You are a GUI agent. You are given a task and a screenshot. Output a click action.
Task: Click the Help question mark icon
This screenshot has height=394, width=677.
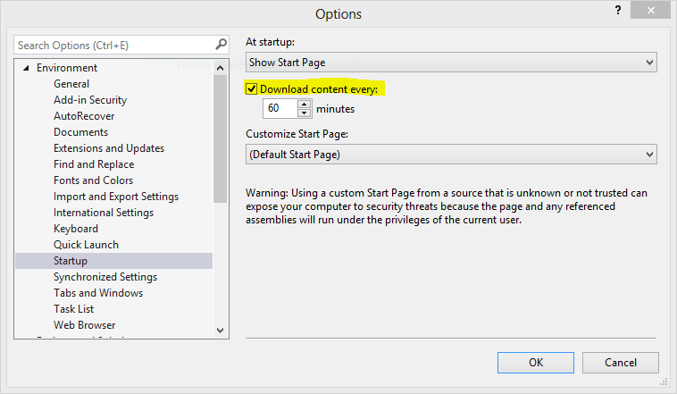pyautogui.click(x=617, y=10)
